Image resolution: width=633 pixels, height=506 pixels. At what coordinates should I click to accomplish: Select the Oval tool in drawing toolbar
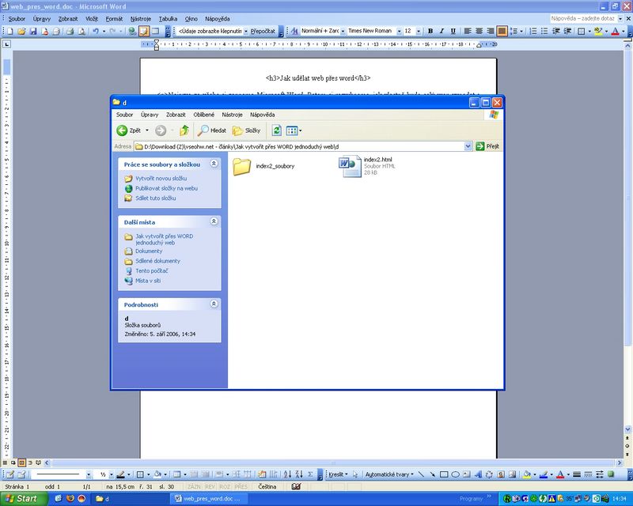click(x=455, y=474)
